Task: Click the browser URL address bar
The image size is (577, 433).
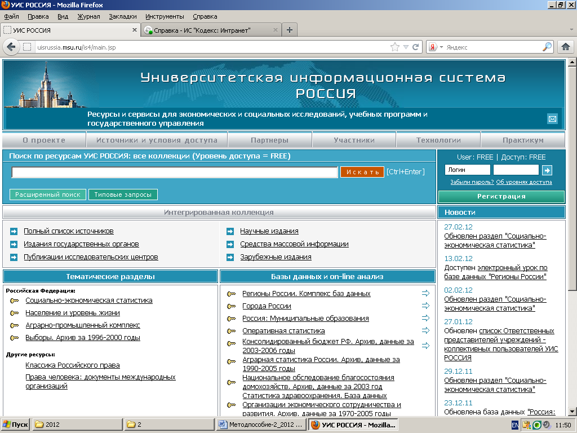Action: click(212, 47)
